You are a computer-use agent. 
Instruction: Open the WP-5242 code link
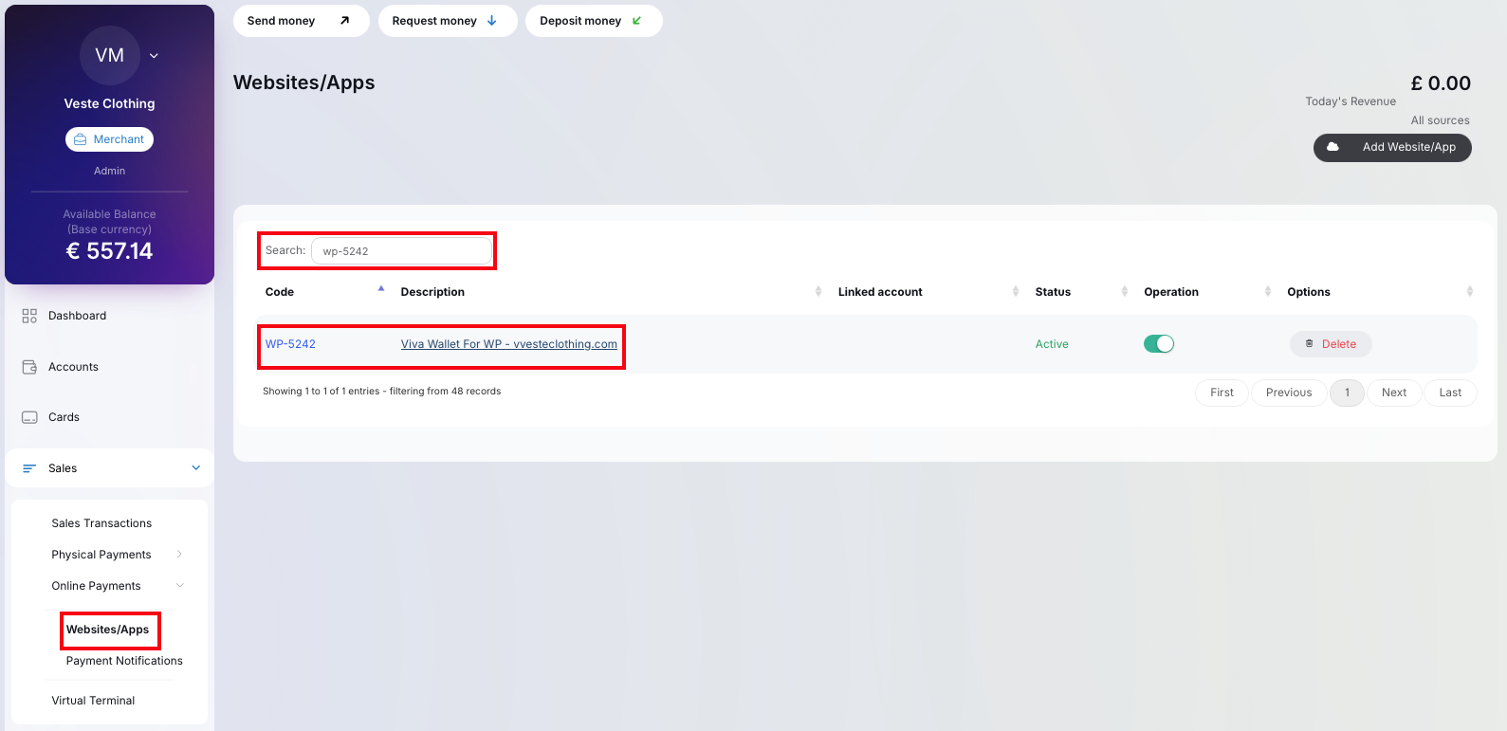290,344
